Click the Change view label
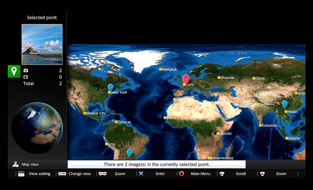This screenshot has width=313, height=190. click(80, 174)
